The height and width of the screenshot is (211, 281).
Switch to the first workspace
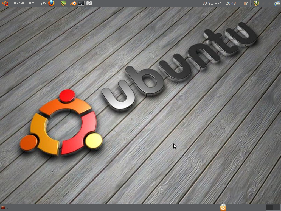coord(269,208)
